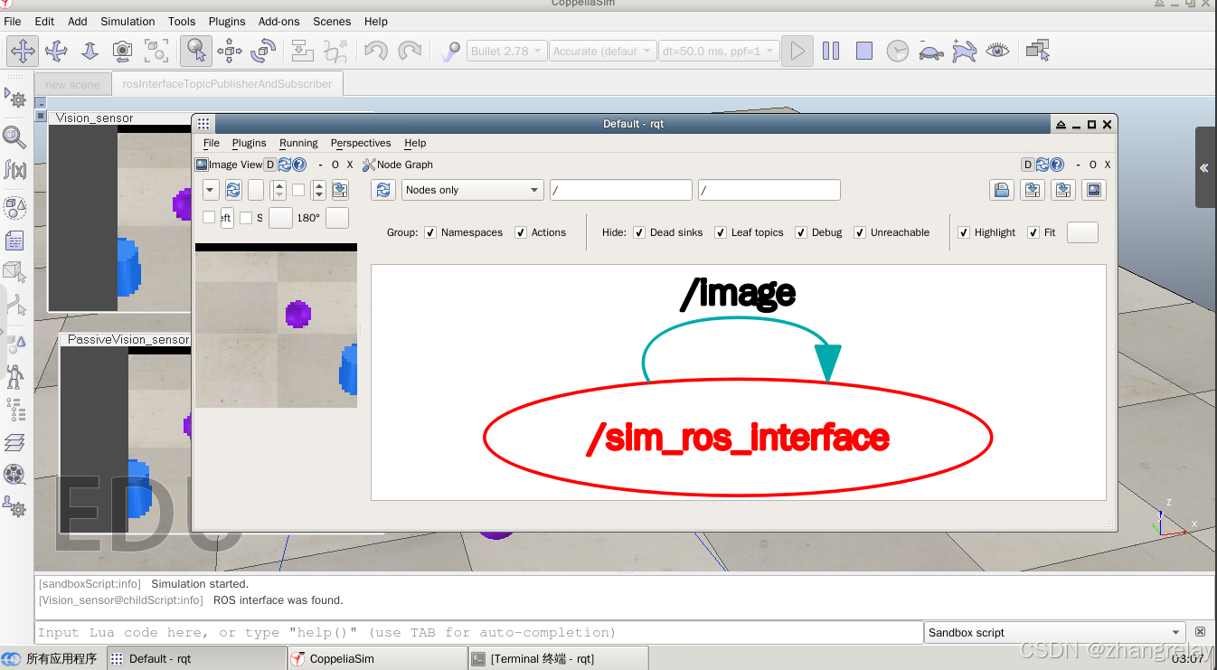Uncheck Hide Dead sinks

click(639, 232)
